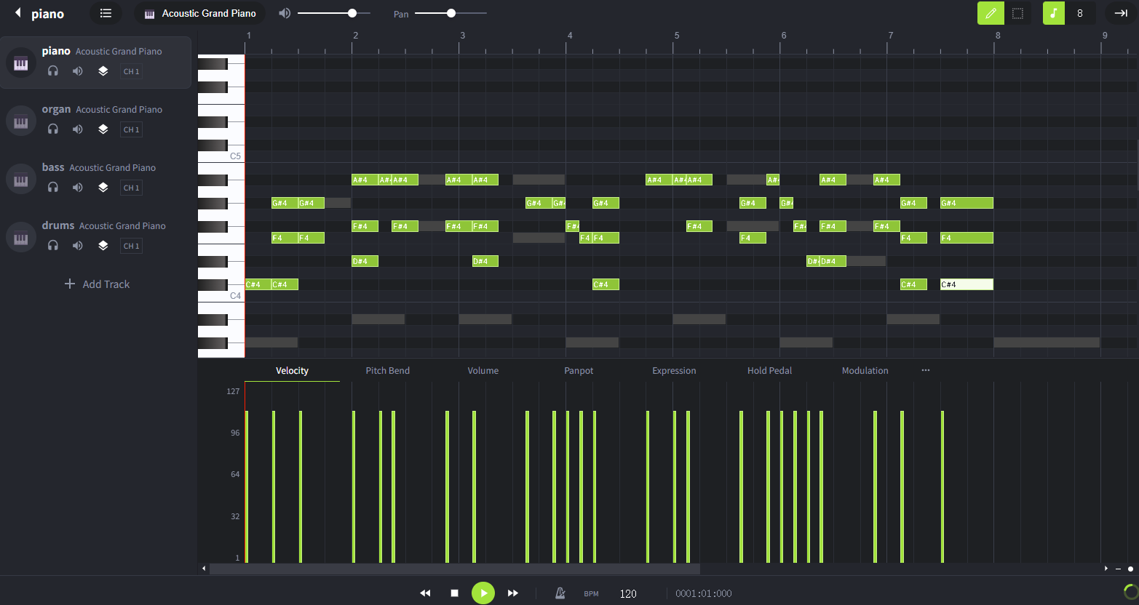Click the BPM value 120 field
The image size is (1139, 605).
point(628,594)
